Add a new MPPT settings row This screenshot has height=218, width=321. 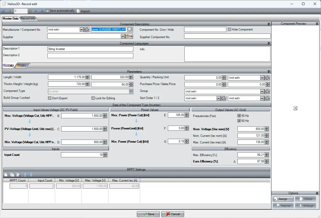point(6,175)
